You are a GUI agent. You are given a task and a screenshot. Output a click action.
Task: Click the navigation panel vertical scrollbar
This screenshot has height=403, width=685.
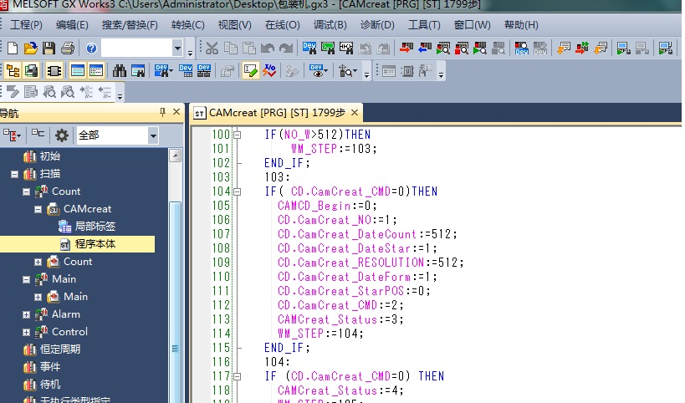click(x=175, y=251)
